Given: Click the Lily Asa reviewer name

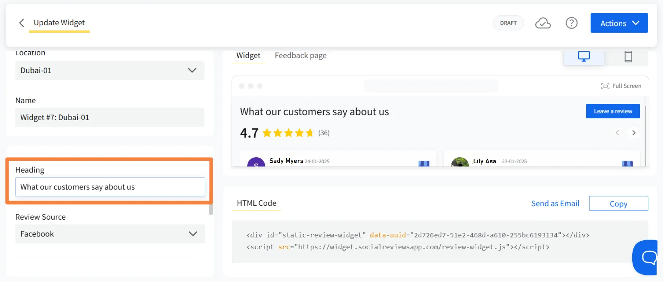Looking at the screenshot, I should pyautogui.click(x=484, y=161).
